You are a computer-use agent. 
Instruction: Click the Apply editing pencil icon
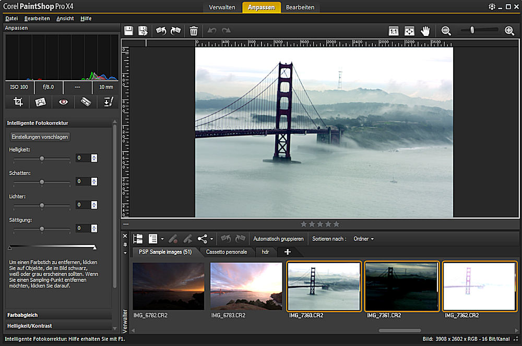(x=188, y=239)
